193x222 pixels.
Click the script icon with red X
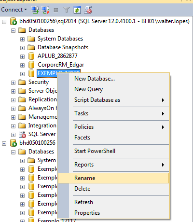[x=88, y=10]
